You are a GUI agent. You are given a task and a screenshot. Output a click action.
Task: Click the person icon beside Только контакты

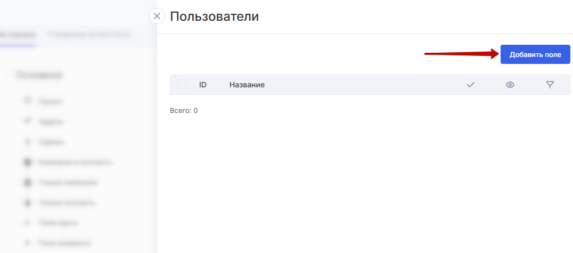27,202
